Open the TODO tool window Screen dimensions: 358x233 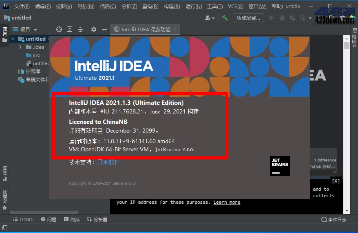pos(23,219)
